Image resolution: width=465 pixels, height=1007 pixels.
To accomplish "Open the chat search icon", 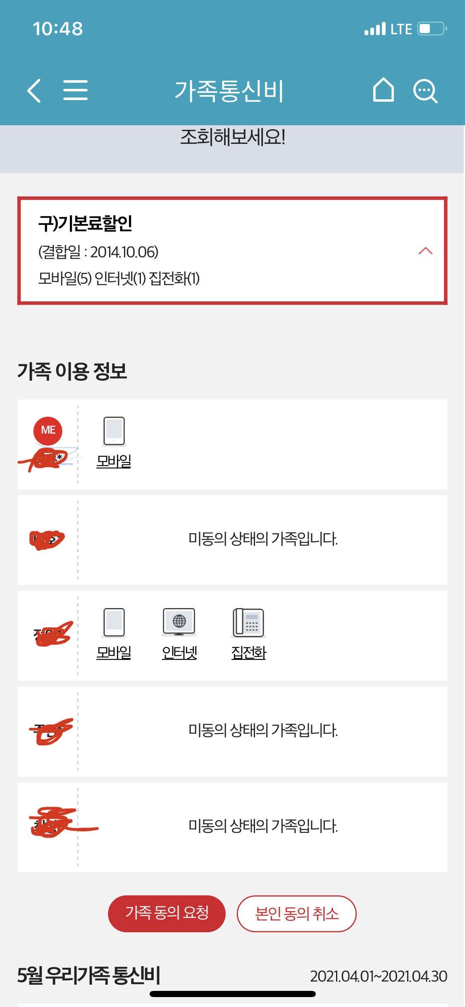I will [x=425, y=91].
